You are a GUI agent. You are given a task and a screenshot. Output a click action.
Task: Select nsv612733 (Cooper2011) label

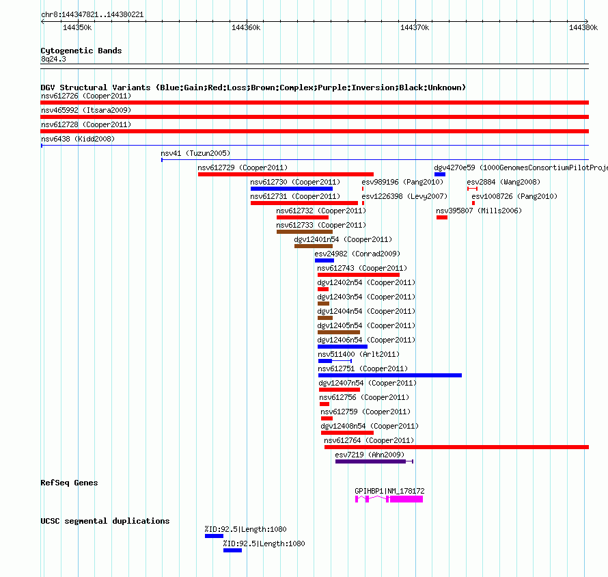click(321, 225)
